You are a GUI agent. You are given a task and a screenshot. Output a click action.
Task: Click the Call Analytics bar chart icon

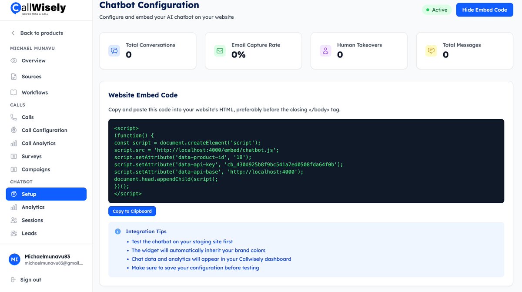(x=13, y=143)
